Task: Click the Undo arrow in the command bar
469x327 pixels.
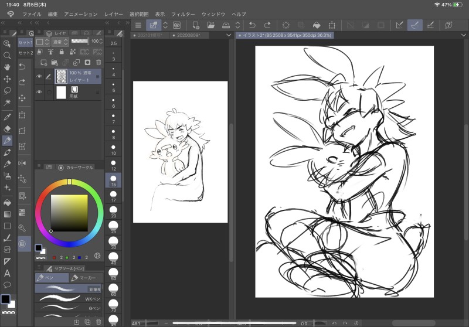Action: (x=253, y=25)
